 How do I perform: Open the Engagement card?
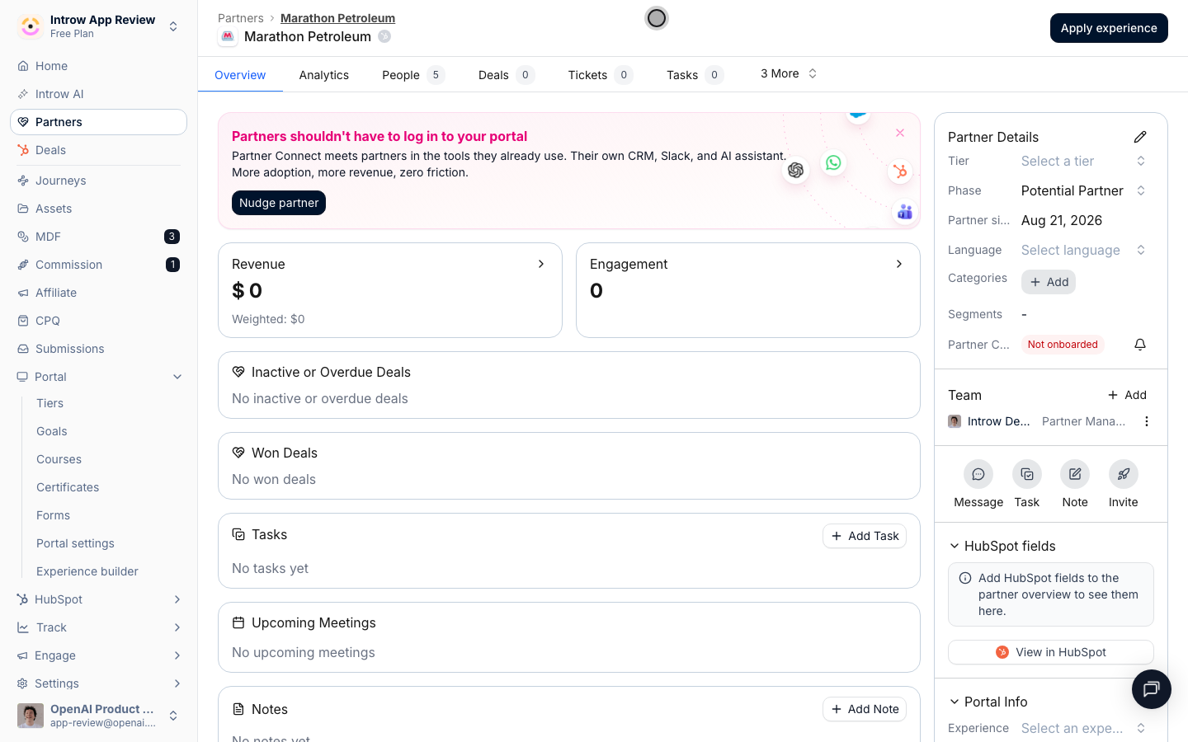coord(748,290)
